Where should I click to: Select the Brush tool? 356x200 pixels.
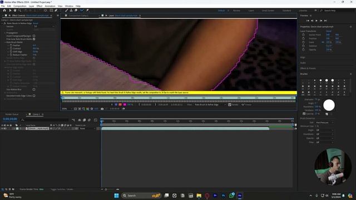[67, 11]
